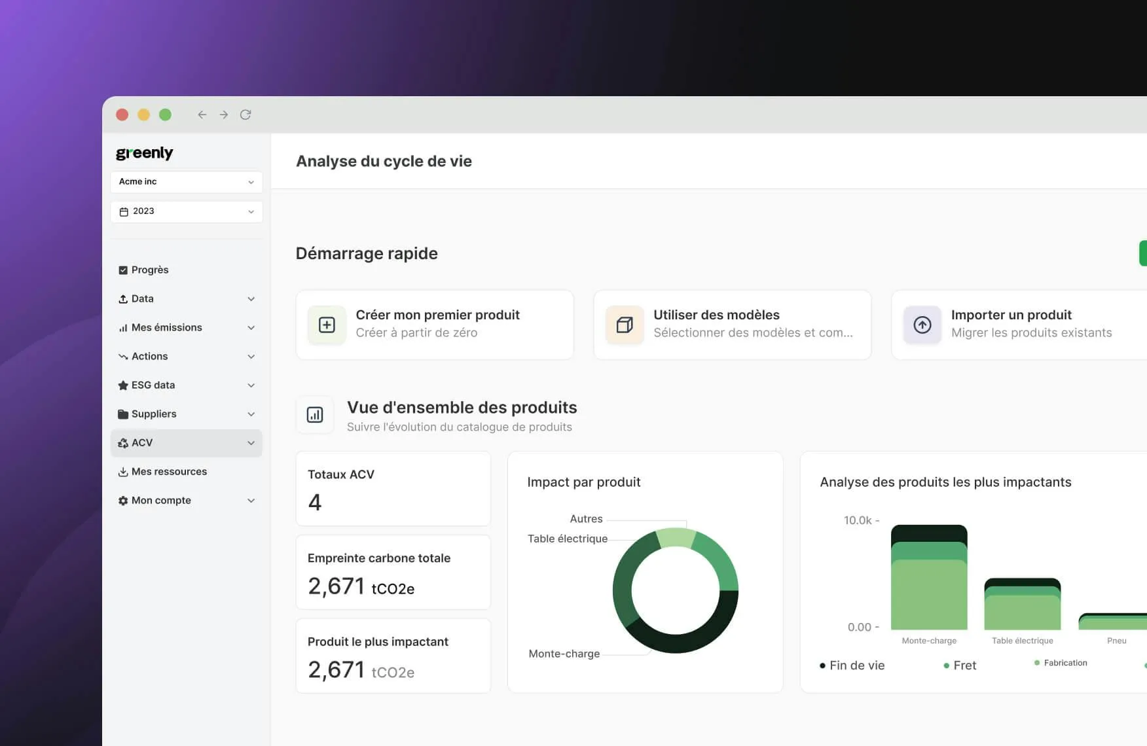
Task: Click the Data upload icon in sidebar
Action: [123, 299]
